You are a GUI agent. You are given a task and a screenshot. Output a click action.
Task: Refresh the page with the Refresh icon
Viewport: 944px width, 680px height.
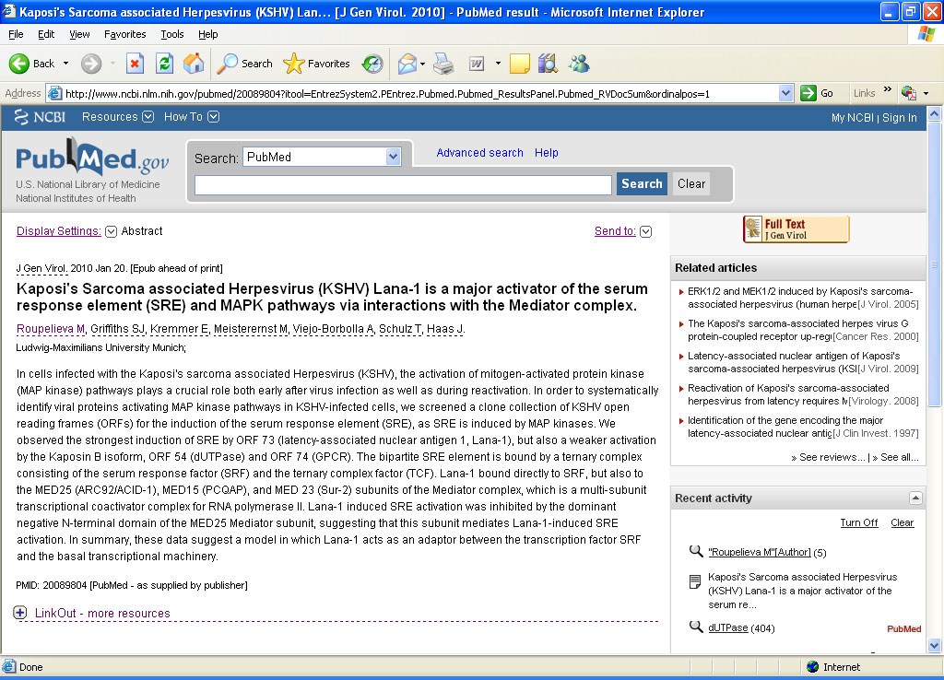point(164,64)
